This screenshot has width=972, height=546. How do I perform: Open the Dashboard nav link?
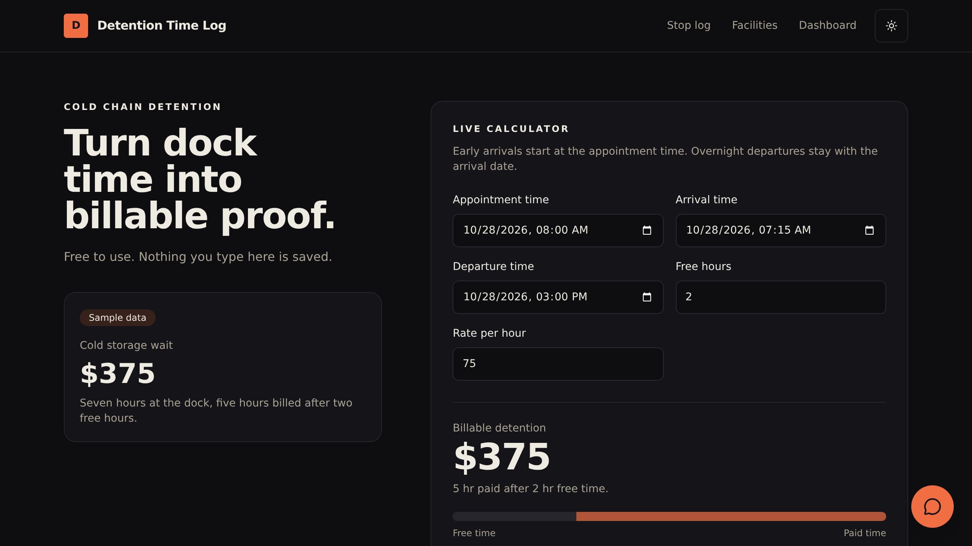click(827, 25)
